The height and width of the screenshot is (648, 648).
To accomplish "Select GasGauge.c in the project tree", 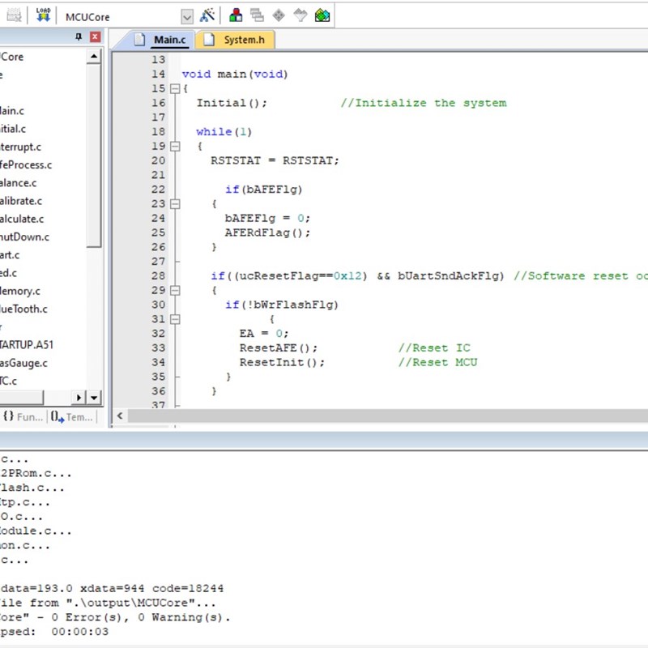I will (23, 363).
